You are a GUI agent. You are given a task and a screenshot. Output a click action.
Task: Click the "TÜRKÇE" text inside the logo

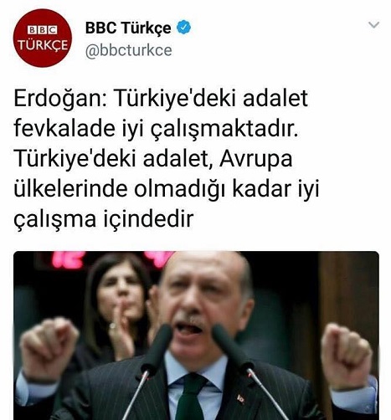[x=43, y=45]
